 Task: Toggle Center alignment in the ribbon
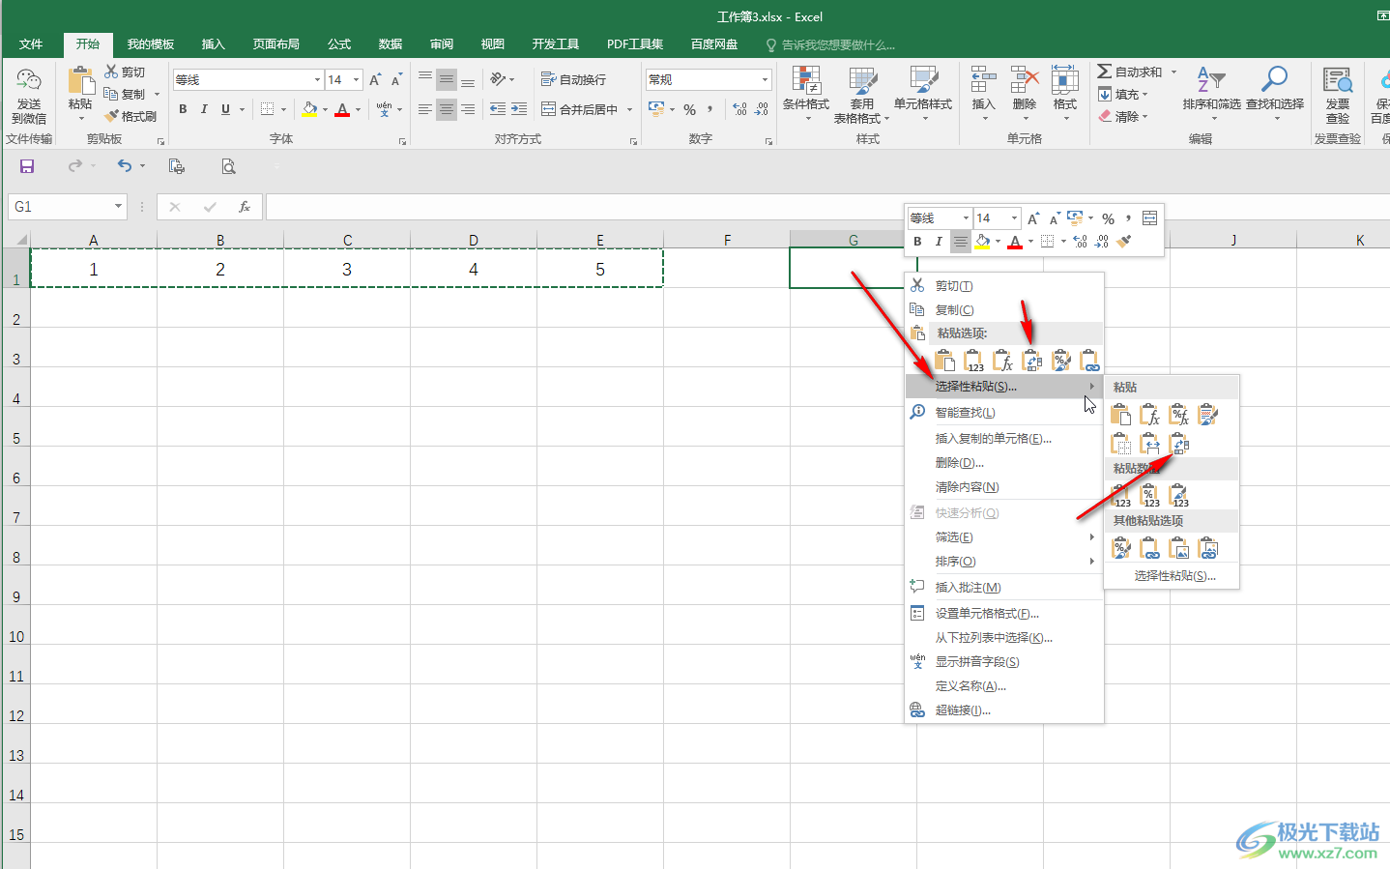click(446, 109)
